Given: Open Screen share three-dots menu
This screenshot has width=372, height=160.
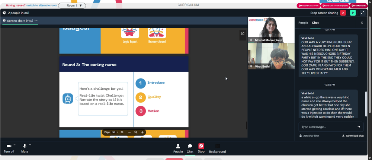Looking at the screenshot, I should coord(36,21).
